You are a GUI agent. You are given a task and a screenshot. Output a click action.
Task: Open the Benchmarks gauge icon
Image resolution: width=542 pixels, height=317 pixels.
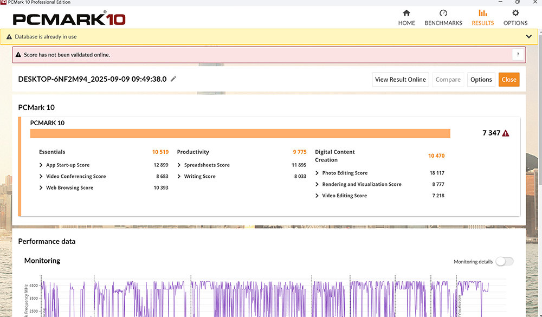[443, 13]
